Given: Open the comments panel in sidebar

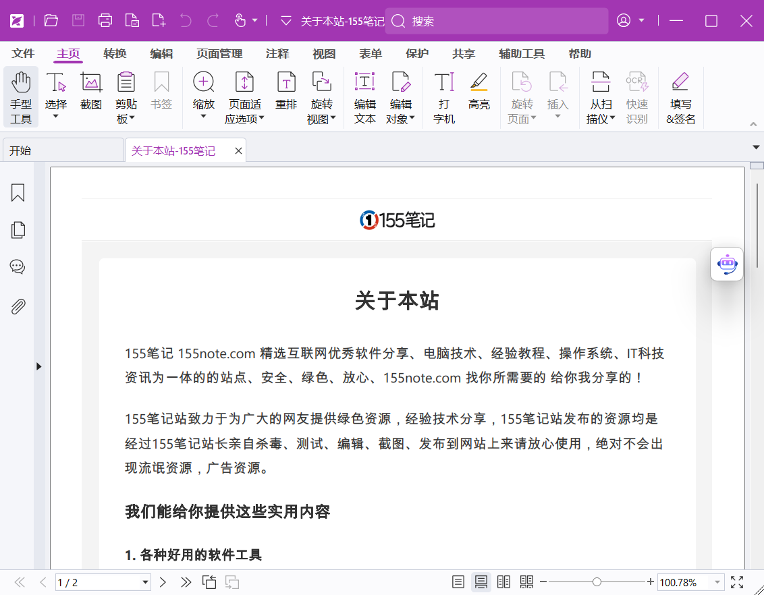Looking at the screenshot, I should (x=18, y=267).
